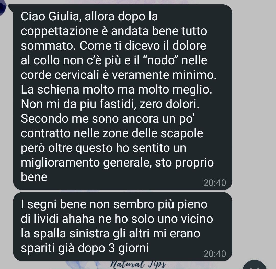
Task: Select the message starting with I segni bene
Action: [x=122, y=227]
